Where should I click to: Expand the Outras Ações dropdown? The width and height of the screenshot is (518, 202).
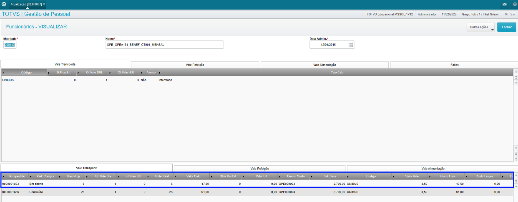pyautogui.click(x=480, y=27)
